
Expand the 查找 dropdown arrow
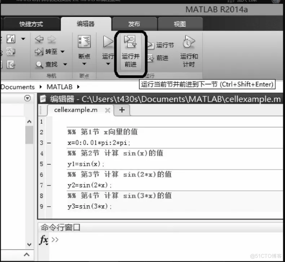[x=65, y=64]
